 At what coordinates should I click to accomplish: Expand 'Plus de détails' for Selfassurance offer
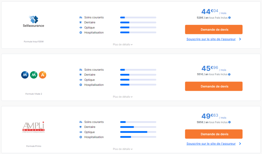tap(123, 45)
